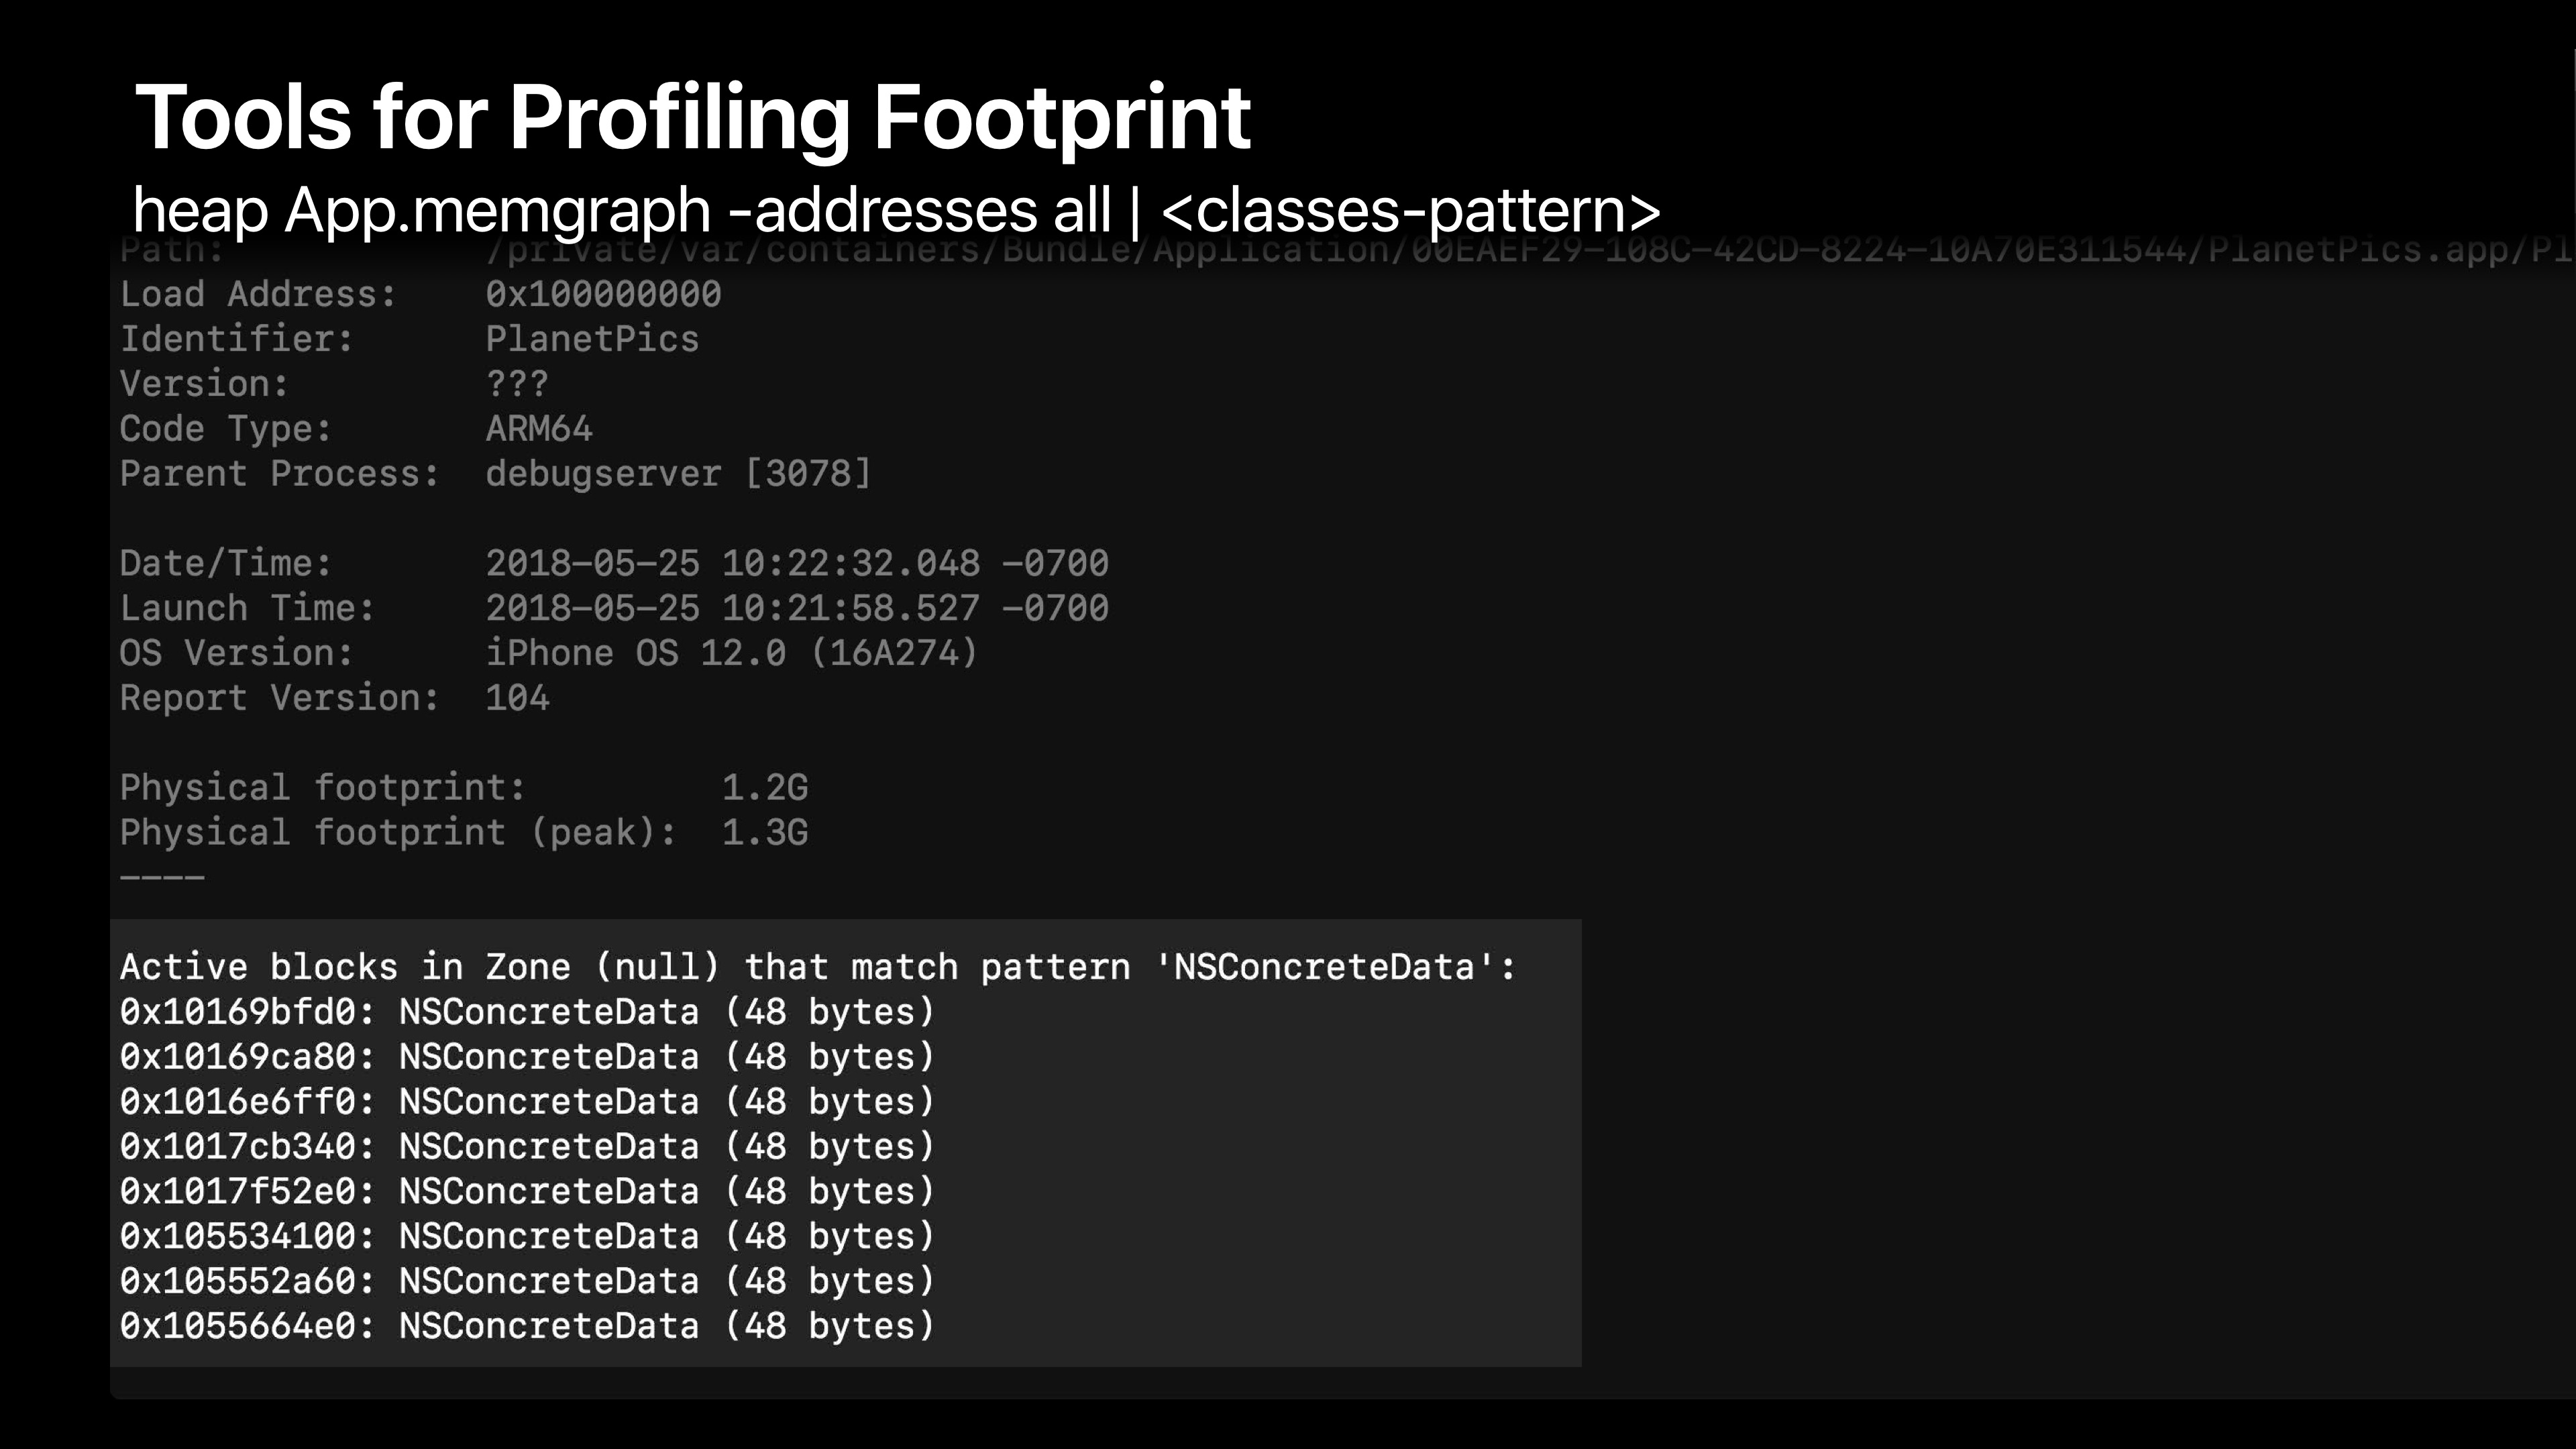Click the PlanetPics identifier text

(x=592, y=339)
